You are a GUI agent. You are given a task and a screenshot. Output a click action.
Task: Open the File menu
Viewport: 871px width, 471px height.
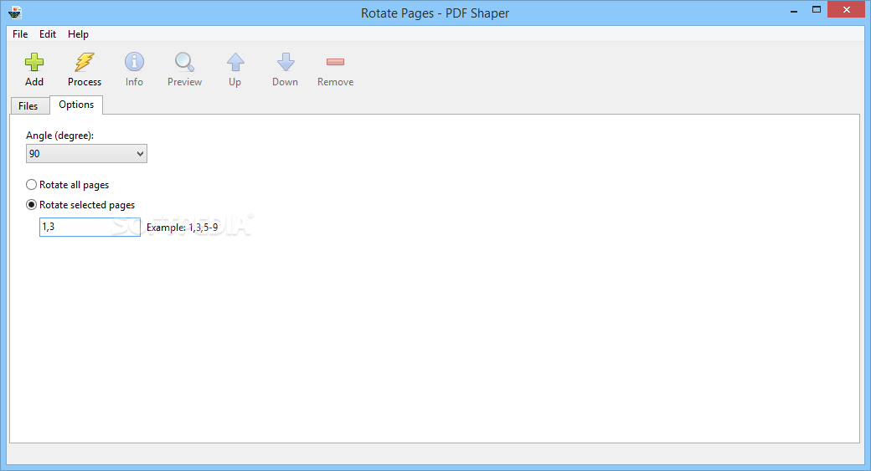click(20, 33)
